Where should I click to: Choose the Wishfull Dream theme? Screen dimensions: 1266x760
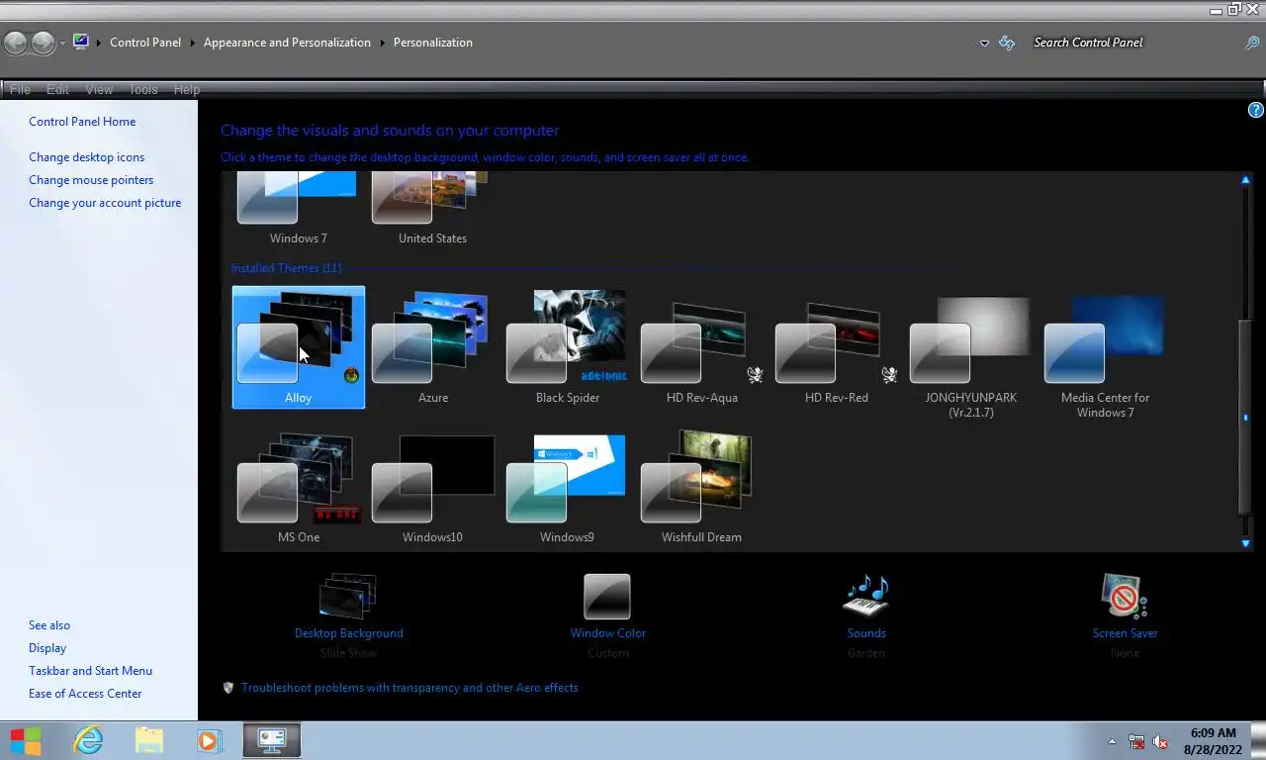[x=701, y=487]
